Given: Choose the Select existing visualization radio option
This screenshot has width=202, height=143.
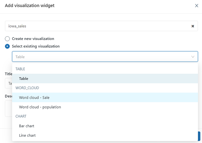Looking at the screenshot, I should 7,46.
